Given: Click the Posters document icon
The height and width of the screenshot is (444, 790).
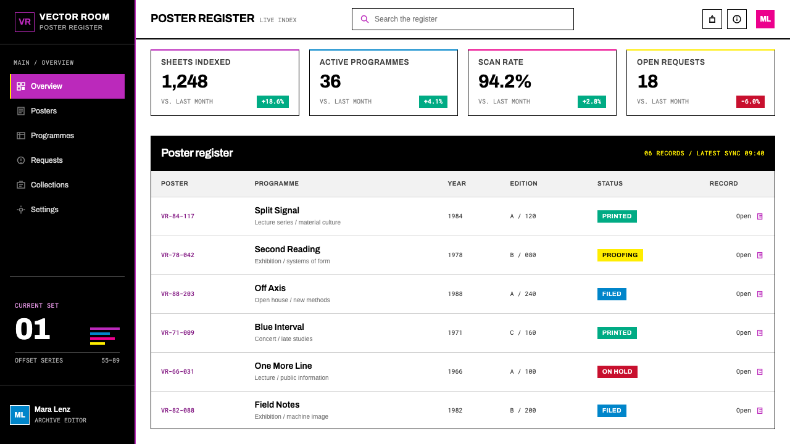Looking at the screenshot, I should pos(21,111).
